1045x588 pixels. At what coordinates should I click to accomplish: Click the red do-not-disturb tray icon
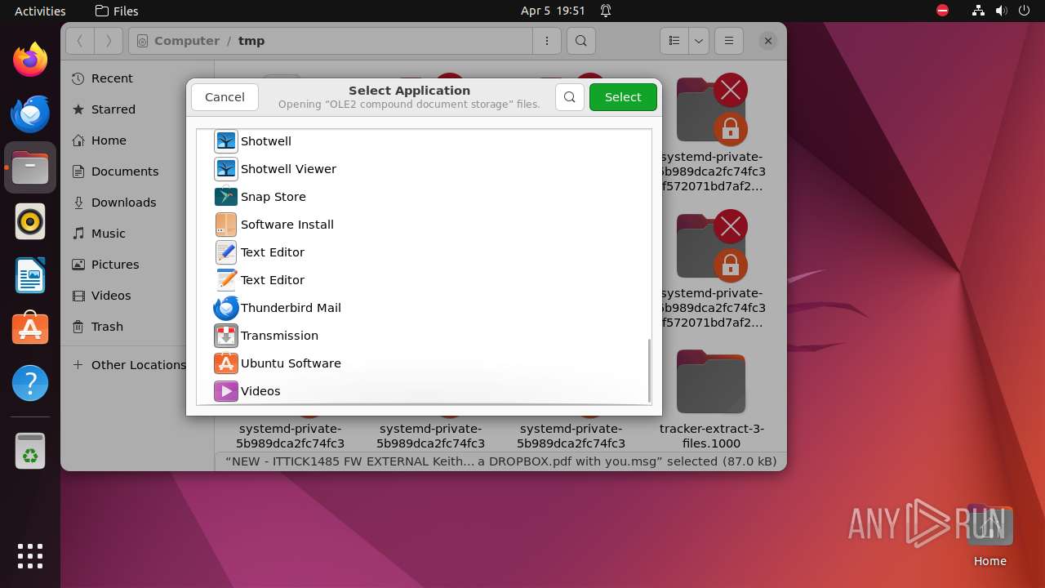pos(943,11)
